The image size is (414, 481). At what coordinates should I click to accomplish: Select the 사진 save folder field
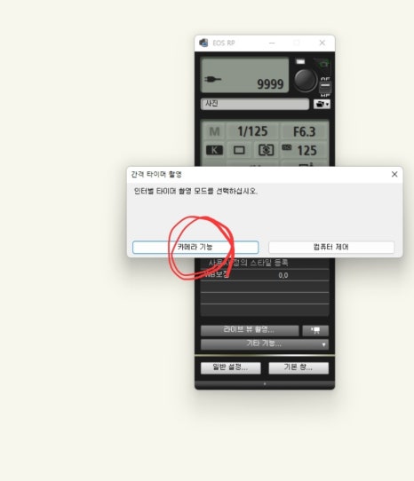(x=255, y=104)
